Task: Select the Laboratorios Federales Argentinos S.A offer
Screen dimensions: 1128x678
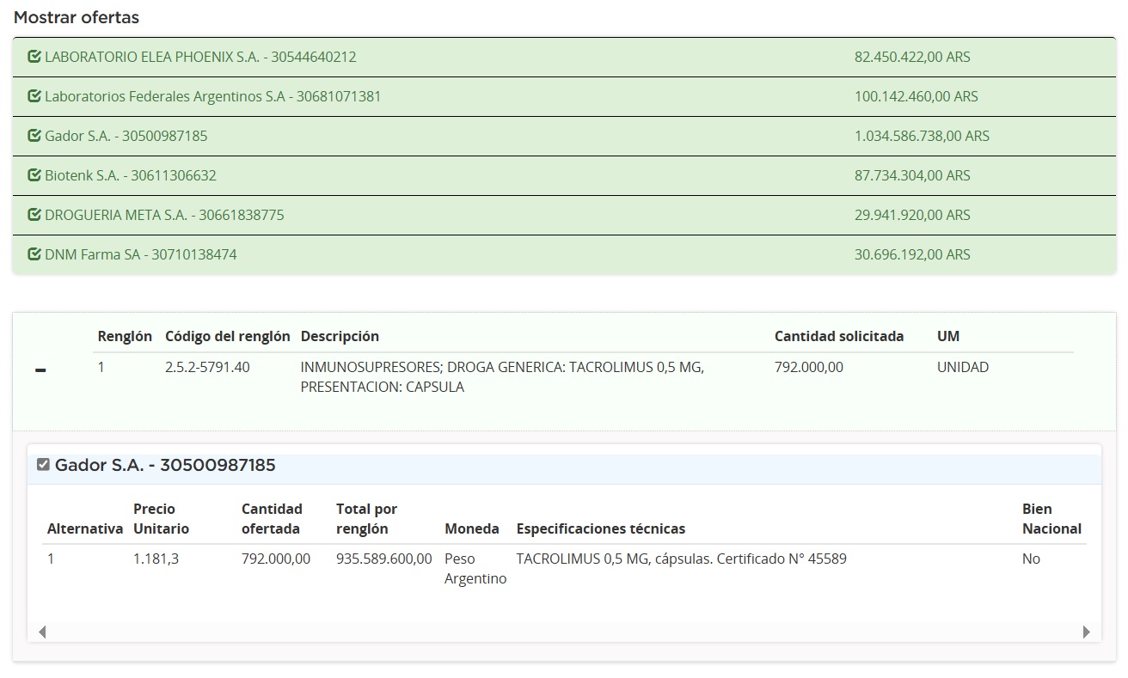Action: tap(212, 96)
